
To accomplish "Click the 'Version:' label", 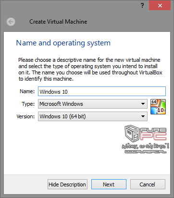I will [x=25, y=116].
